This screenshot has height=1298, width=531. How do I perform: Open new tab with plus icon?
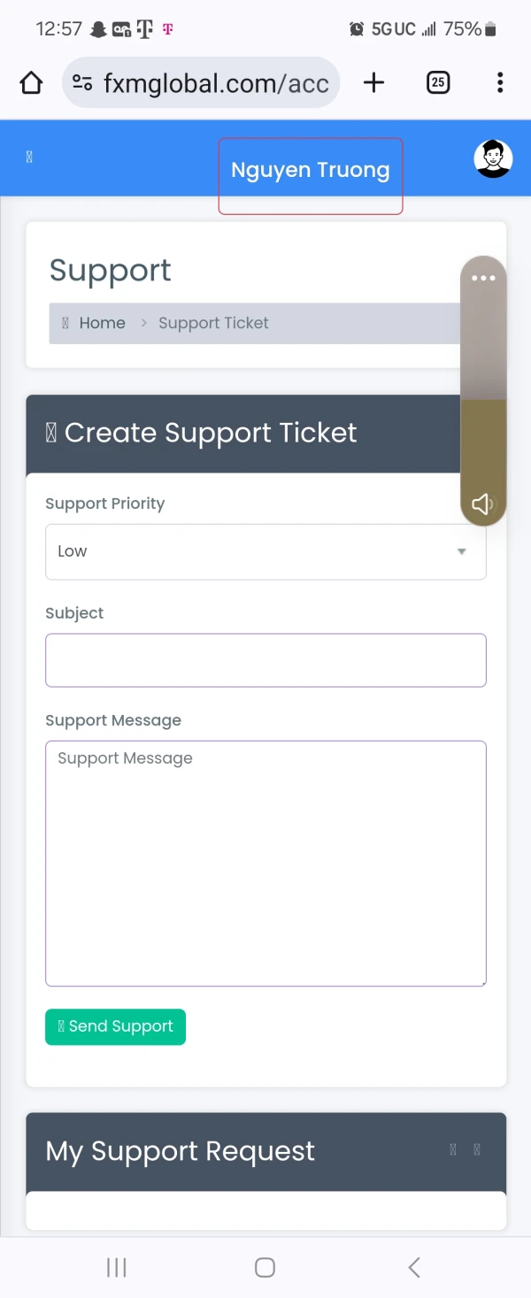tap(374, 83)
